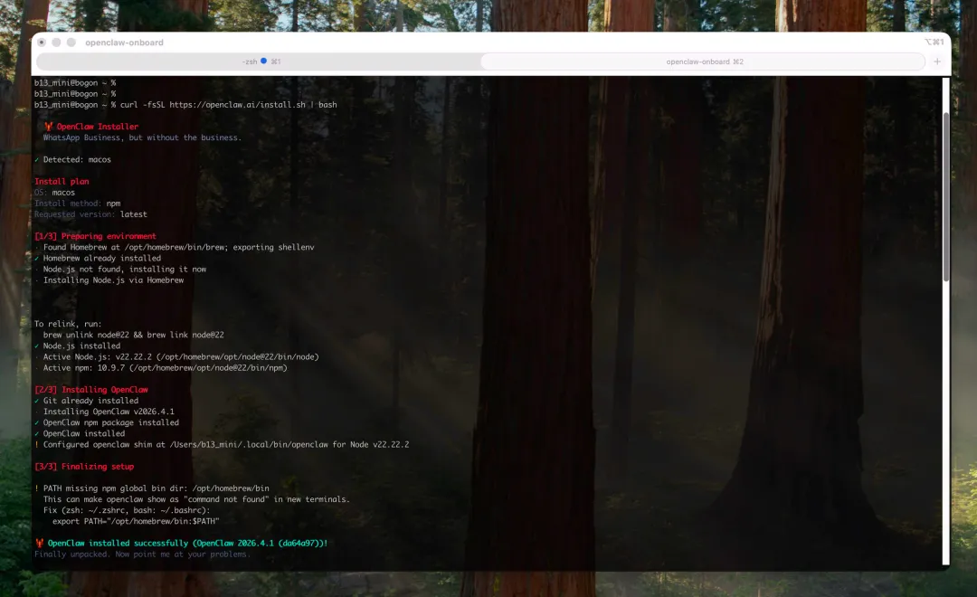Minimize the terminal window
Image resolution: width=977 pixels, height=597 pixels.
click(56, 43)
